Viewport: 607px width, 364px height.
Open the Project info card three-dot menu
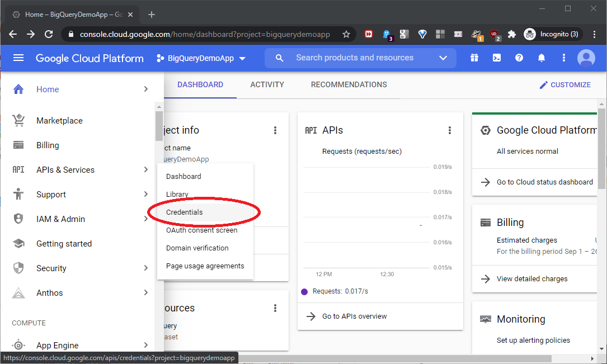[275, 130]
